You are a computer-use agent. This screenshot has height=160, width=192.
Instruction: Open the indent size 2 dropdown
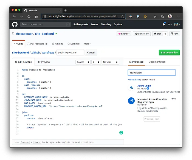click(96, 62)
